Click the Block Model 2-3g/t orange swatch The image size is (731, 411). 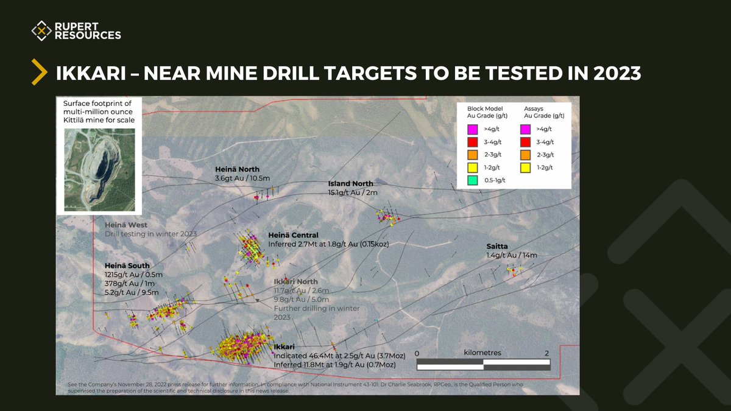point(471,155)
